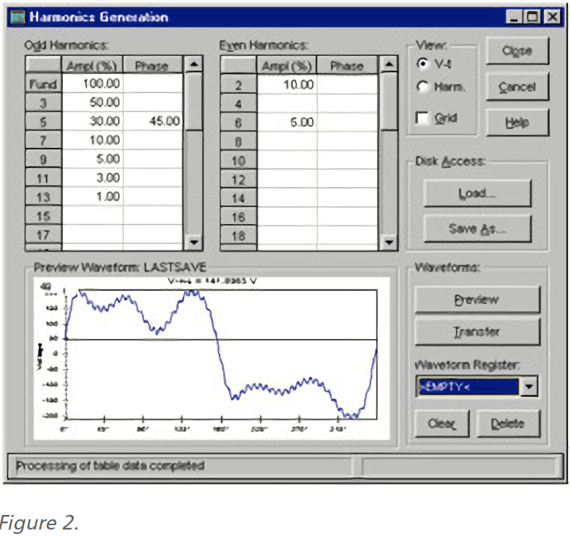Open the Waveform Register dropdown
The height and width of the screenshot is (542, 571).
coord(530,386)
